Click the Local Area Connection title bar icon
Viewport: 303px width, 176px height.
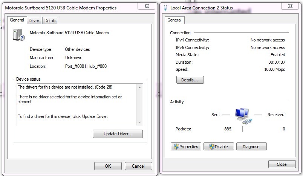tap(165, 8)
